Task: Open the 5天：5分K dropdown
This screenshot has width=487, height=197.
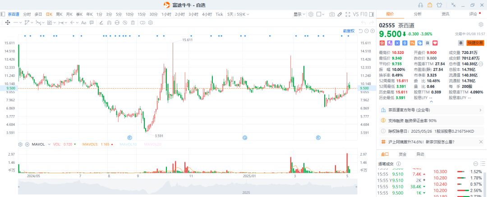Action: pyautogui.click(x=238, y=14)
